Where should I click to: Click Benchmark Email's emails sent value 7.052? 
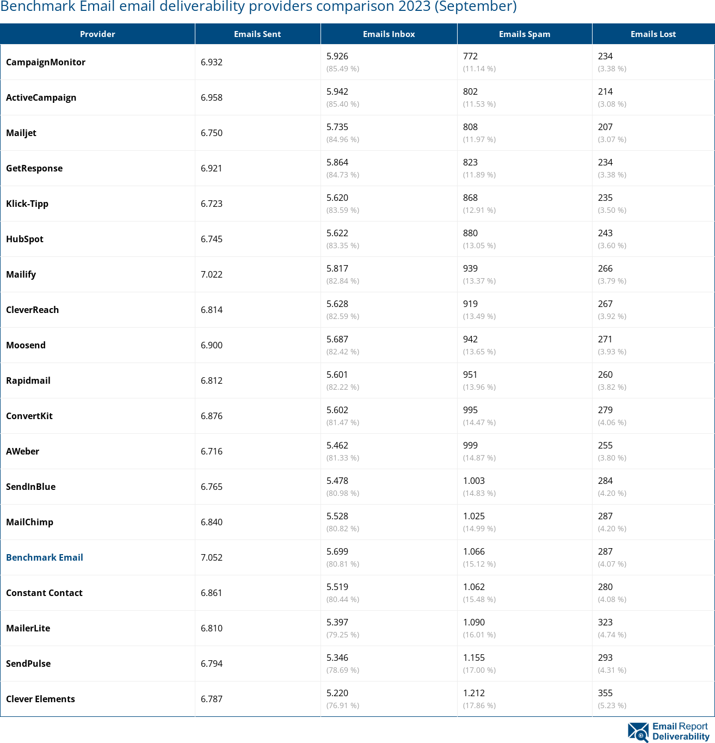click(x=212, y=557)
